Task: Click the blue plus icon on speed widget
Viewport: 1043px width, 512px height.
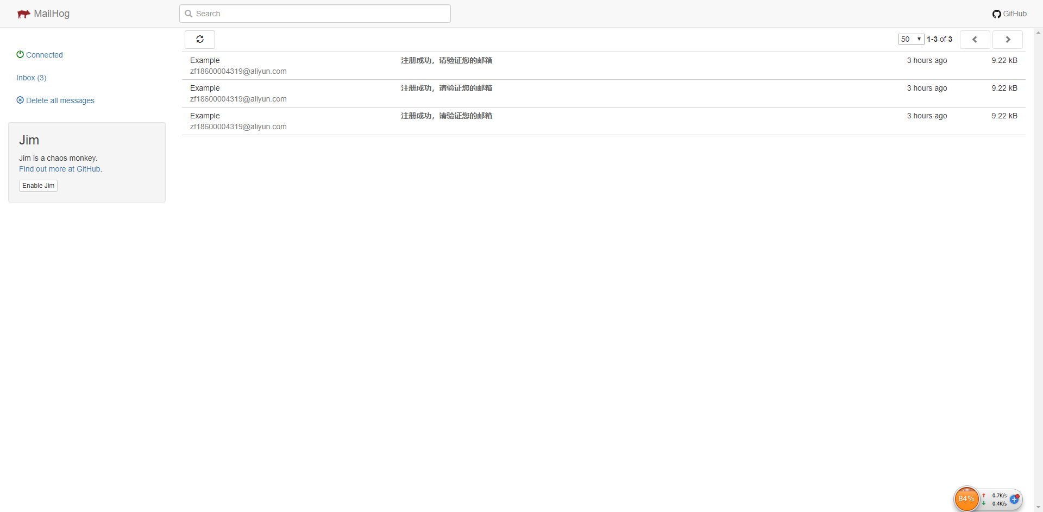Action: [x=1014, y=499]
